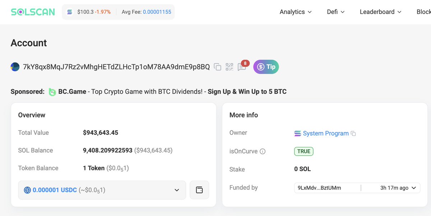The width and height of the screenshot is (431, 216).
Task: Click Sign Up & Win Up to 5 BTC
Action: point(247,92)
